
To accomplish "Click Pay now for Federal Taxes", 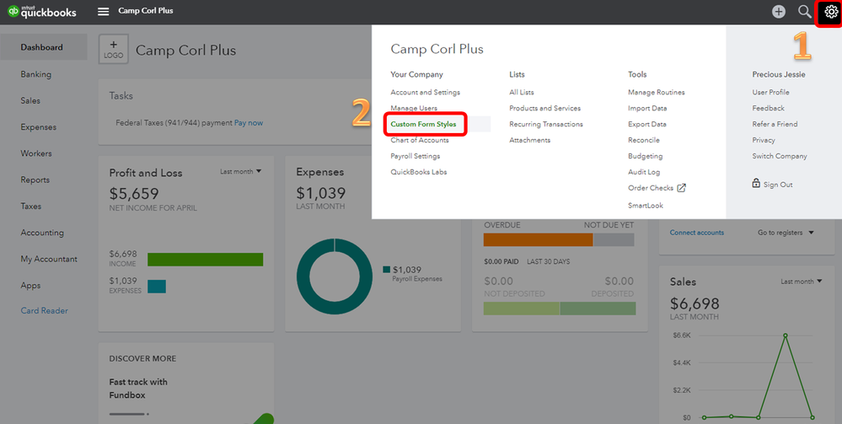I will click(249, 122).
